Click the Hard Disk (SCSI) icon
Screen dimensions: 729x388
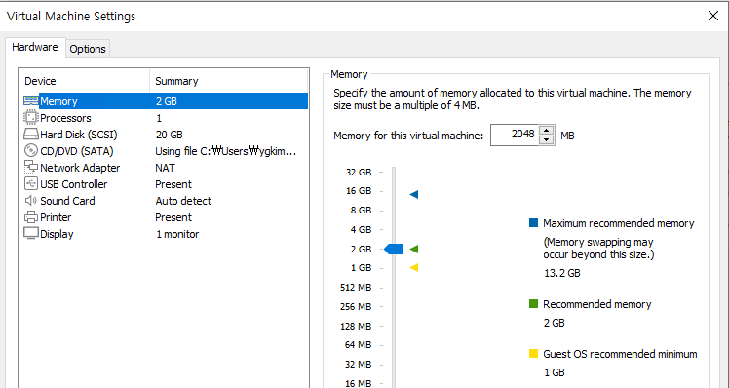pyautogui.click(x=31, y=135)
